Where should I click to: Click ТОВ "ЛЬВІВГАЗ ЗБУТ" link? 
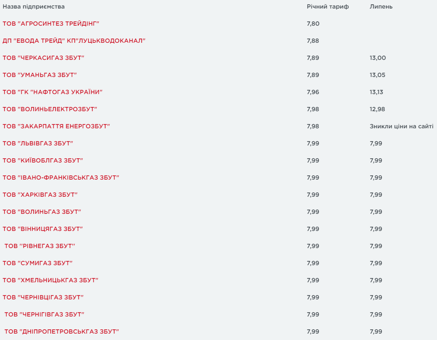[x=41, y=143]
